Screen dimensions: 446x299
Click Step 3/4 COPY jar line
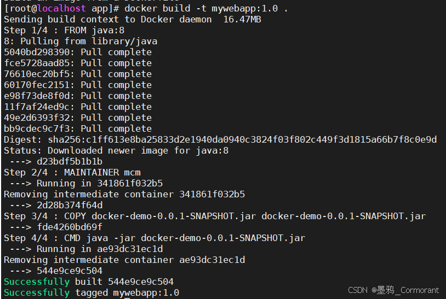pyautogui.click(x=214, y=216)
